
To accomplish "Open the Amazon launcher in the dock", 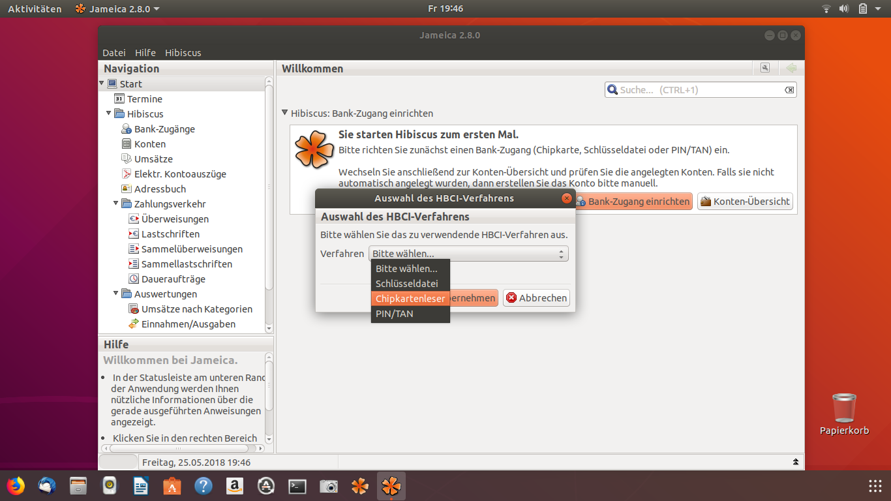I will [235, 486].
